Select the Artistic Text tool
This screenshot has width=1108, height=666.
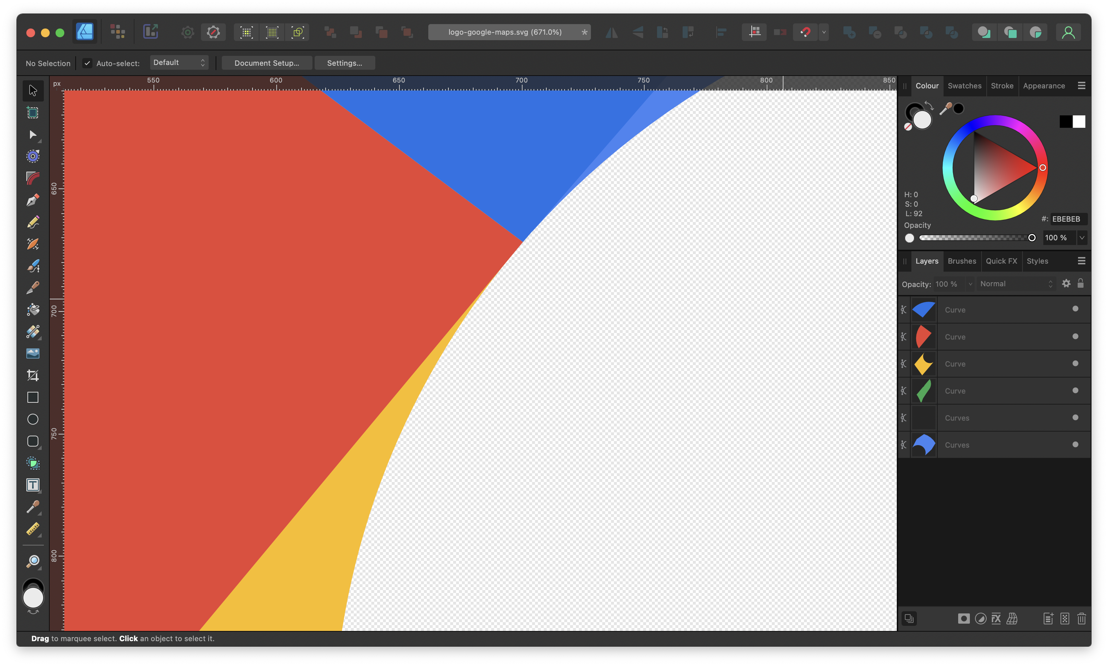[x=33, y=485]
